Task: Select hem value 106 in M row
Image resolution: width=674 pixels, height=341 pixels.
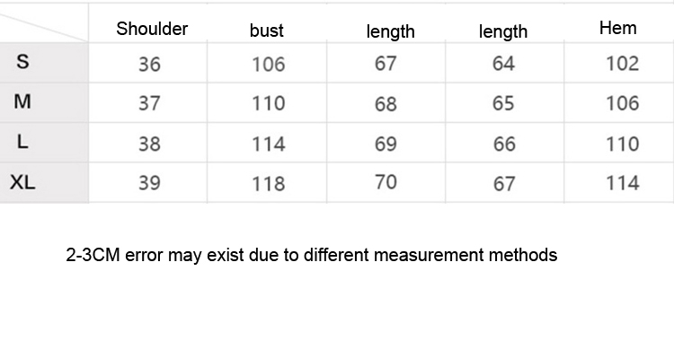Action: pyautogui.click(x=622, y=103)
